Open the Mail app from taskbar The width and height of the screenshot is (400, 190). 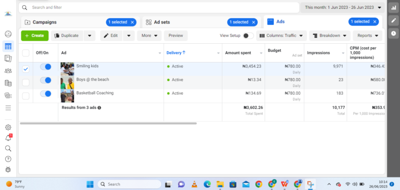point(246,184)
